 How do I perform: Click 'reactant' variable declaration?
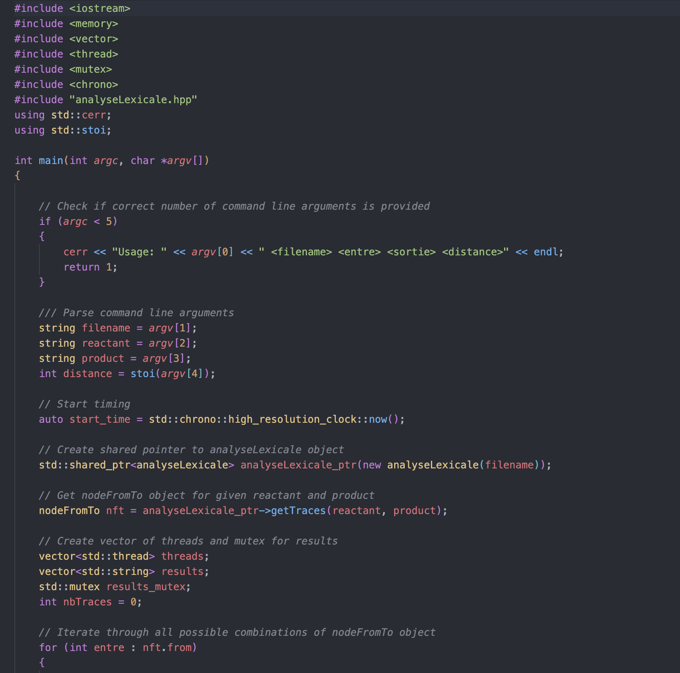(x=106, y=343)
